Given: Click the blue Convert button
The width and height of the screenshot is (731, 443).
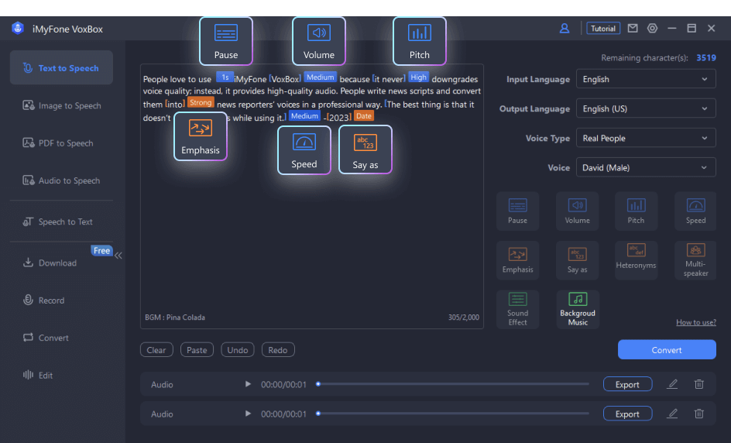Looking at the screenshot, I should click(667, 350).
